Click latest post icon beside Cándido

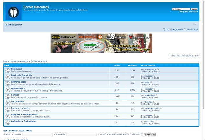point(154,102)
